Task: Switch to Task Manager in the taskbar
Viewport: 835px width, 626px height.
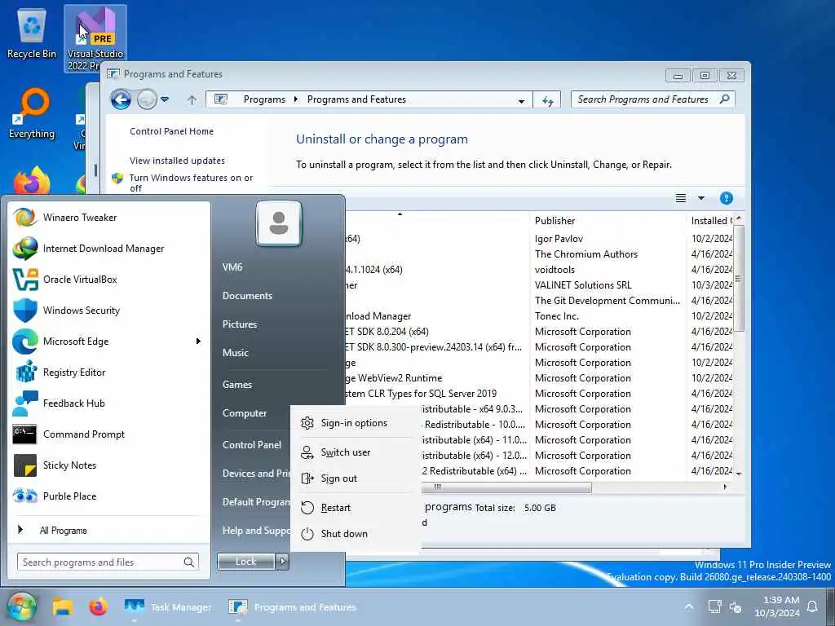Action: [167, 606]
